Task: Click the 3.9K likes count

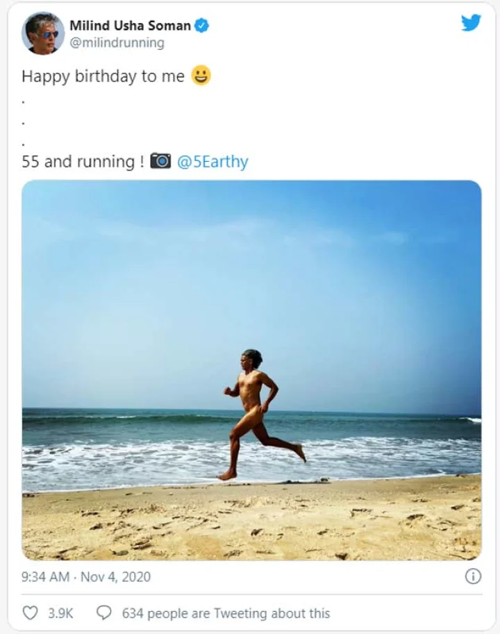Action: pyautogui.click(x=60, y=613)
